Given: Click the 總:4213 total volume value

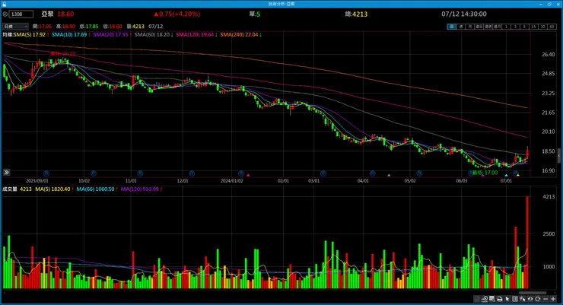Looking at the screenshot, I should coord(356,14).
